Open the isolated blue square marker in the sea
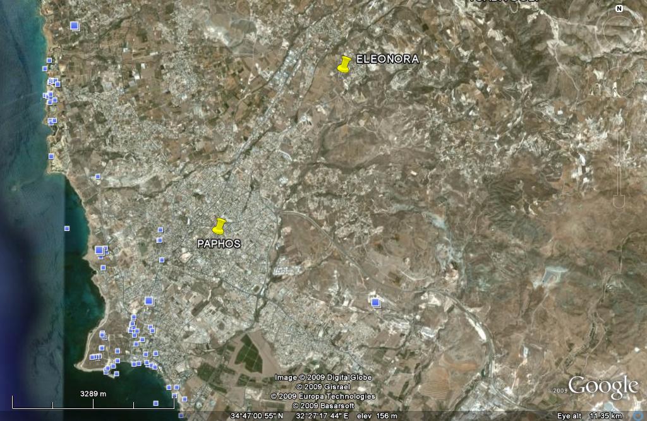Viewport: 647px width, 421px height. [x=67, y=228]
